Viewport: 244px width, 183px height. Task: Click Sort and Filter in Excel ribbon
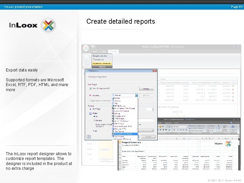coord(224,128)
